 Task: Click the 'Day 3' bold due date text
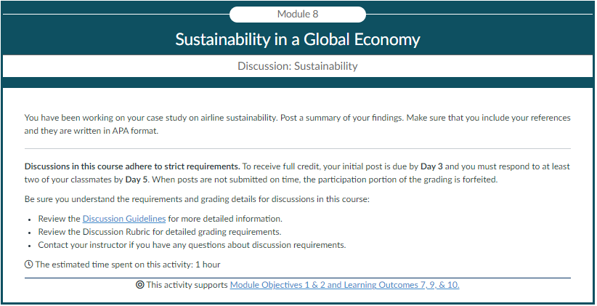click(x=431, y=166)
